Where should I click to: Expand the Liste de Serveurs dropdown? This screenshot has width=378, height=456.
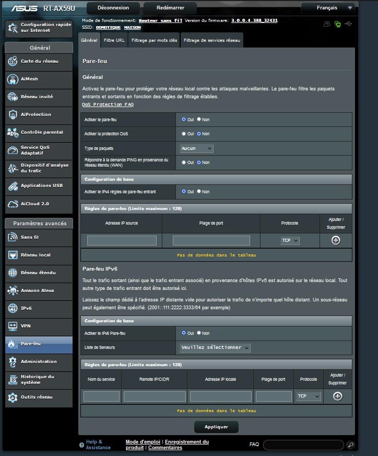tap(215, 347)
